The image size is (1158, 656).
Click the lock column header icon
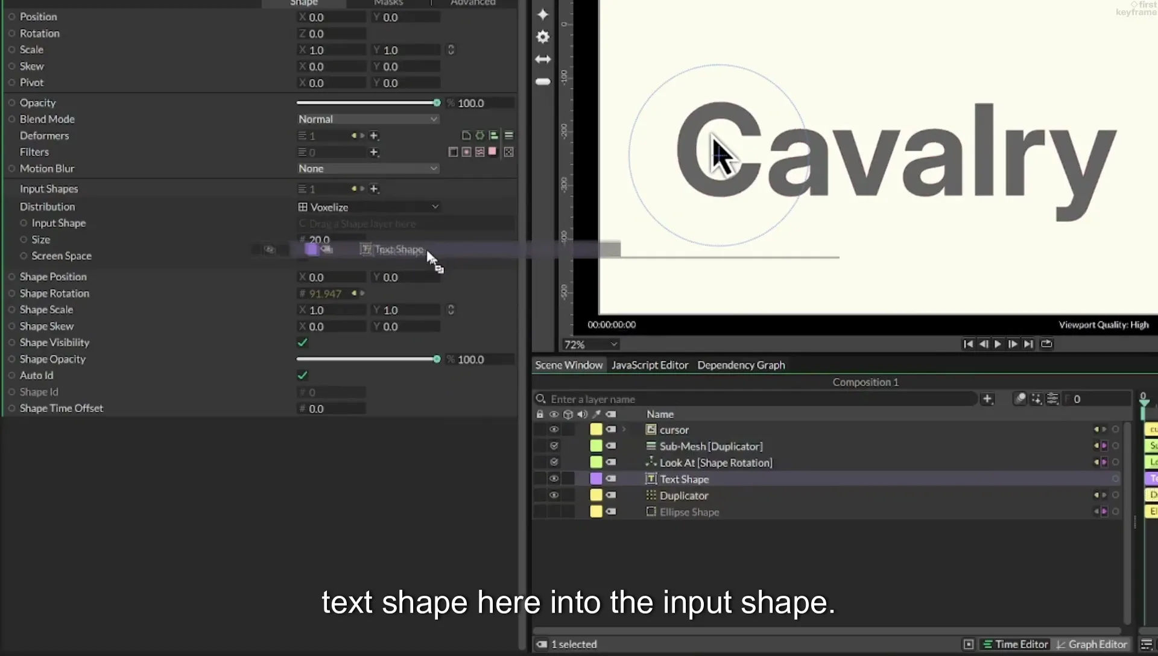(x=540, y=414)
